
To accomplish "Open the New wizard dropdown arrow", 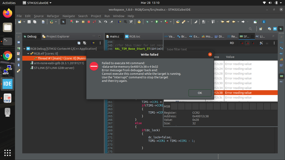I will pos(24,22).
